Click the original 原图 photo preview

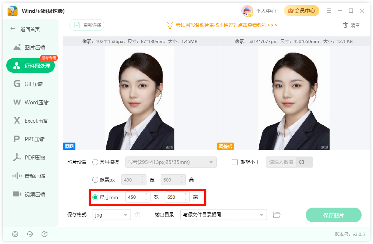140,98
